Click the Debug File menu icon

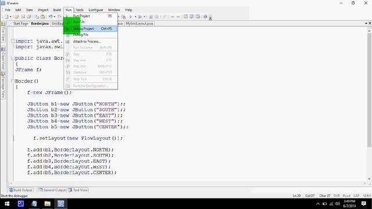click(x=67, y=35)
